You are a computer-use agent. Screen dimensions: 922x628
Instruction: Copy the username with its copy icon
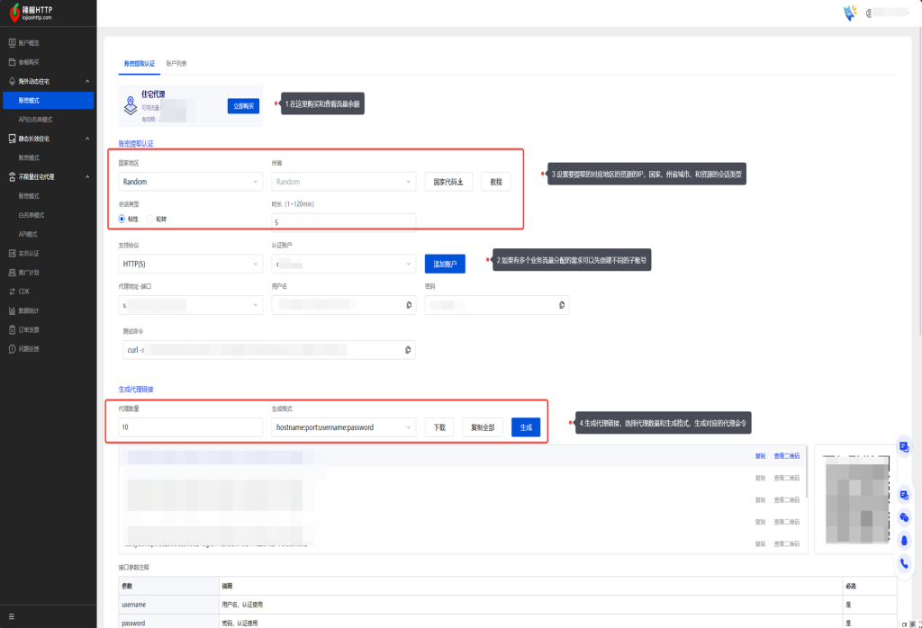[x=408, y=306]
